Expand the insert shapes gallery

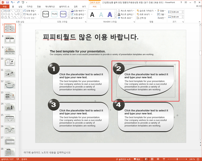[21, 17]
